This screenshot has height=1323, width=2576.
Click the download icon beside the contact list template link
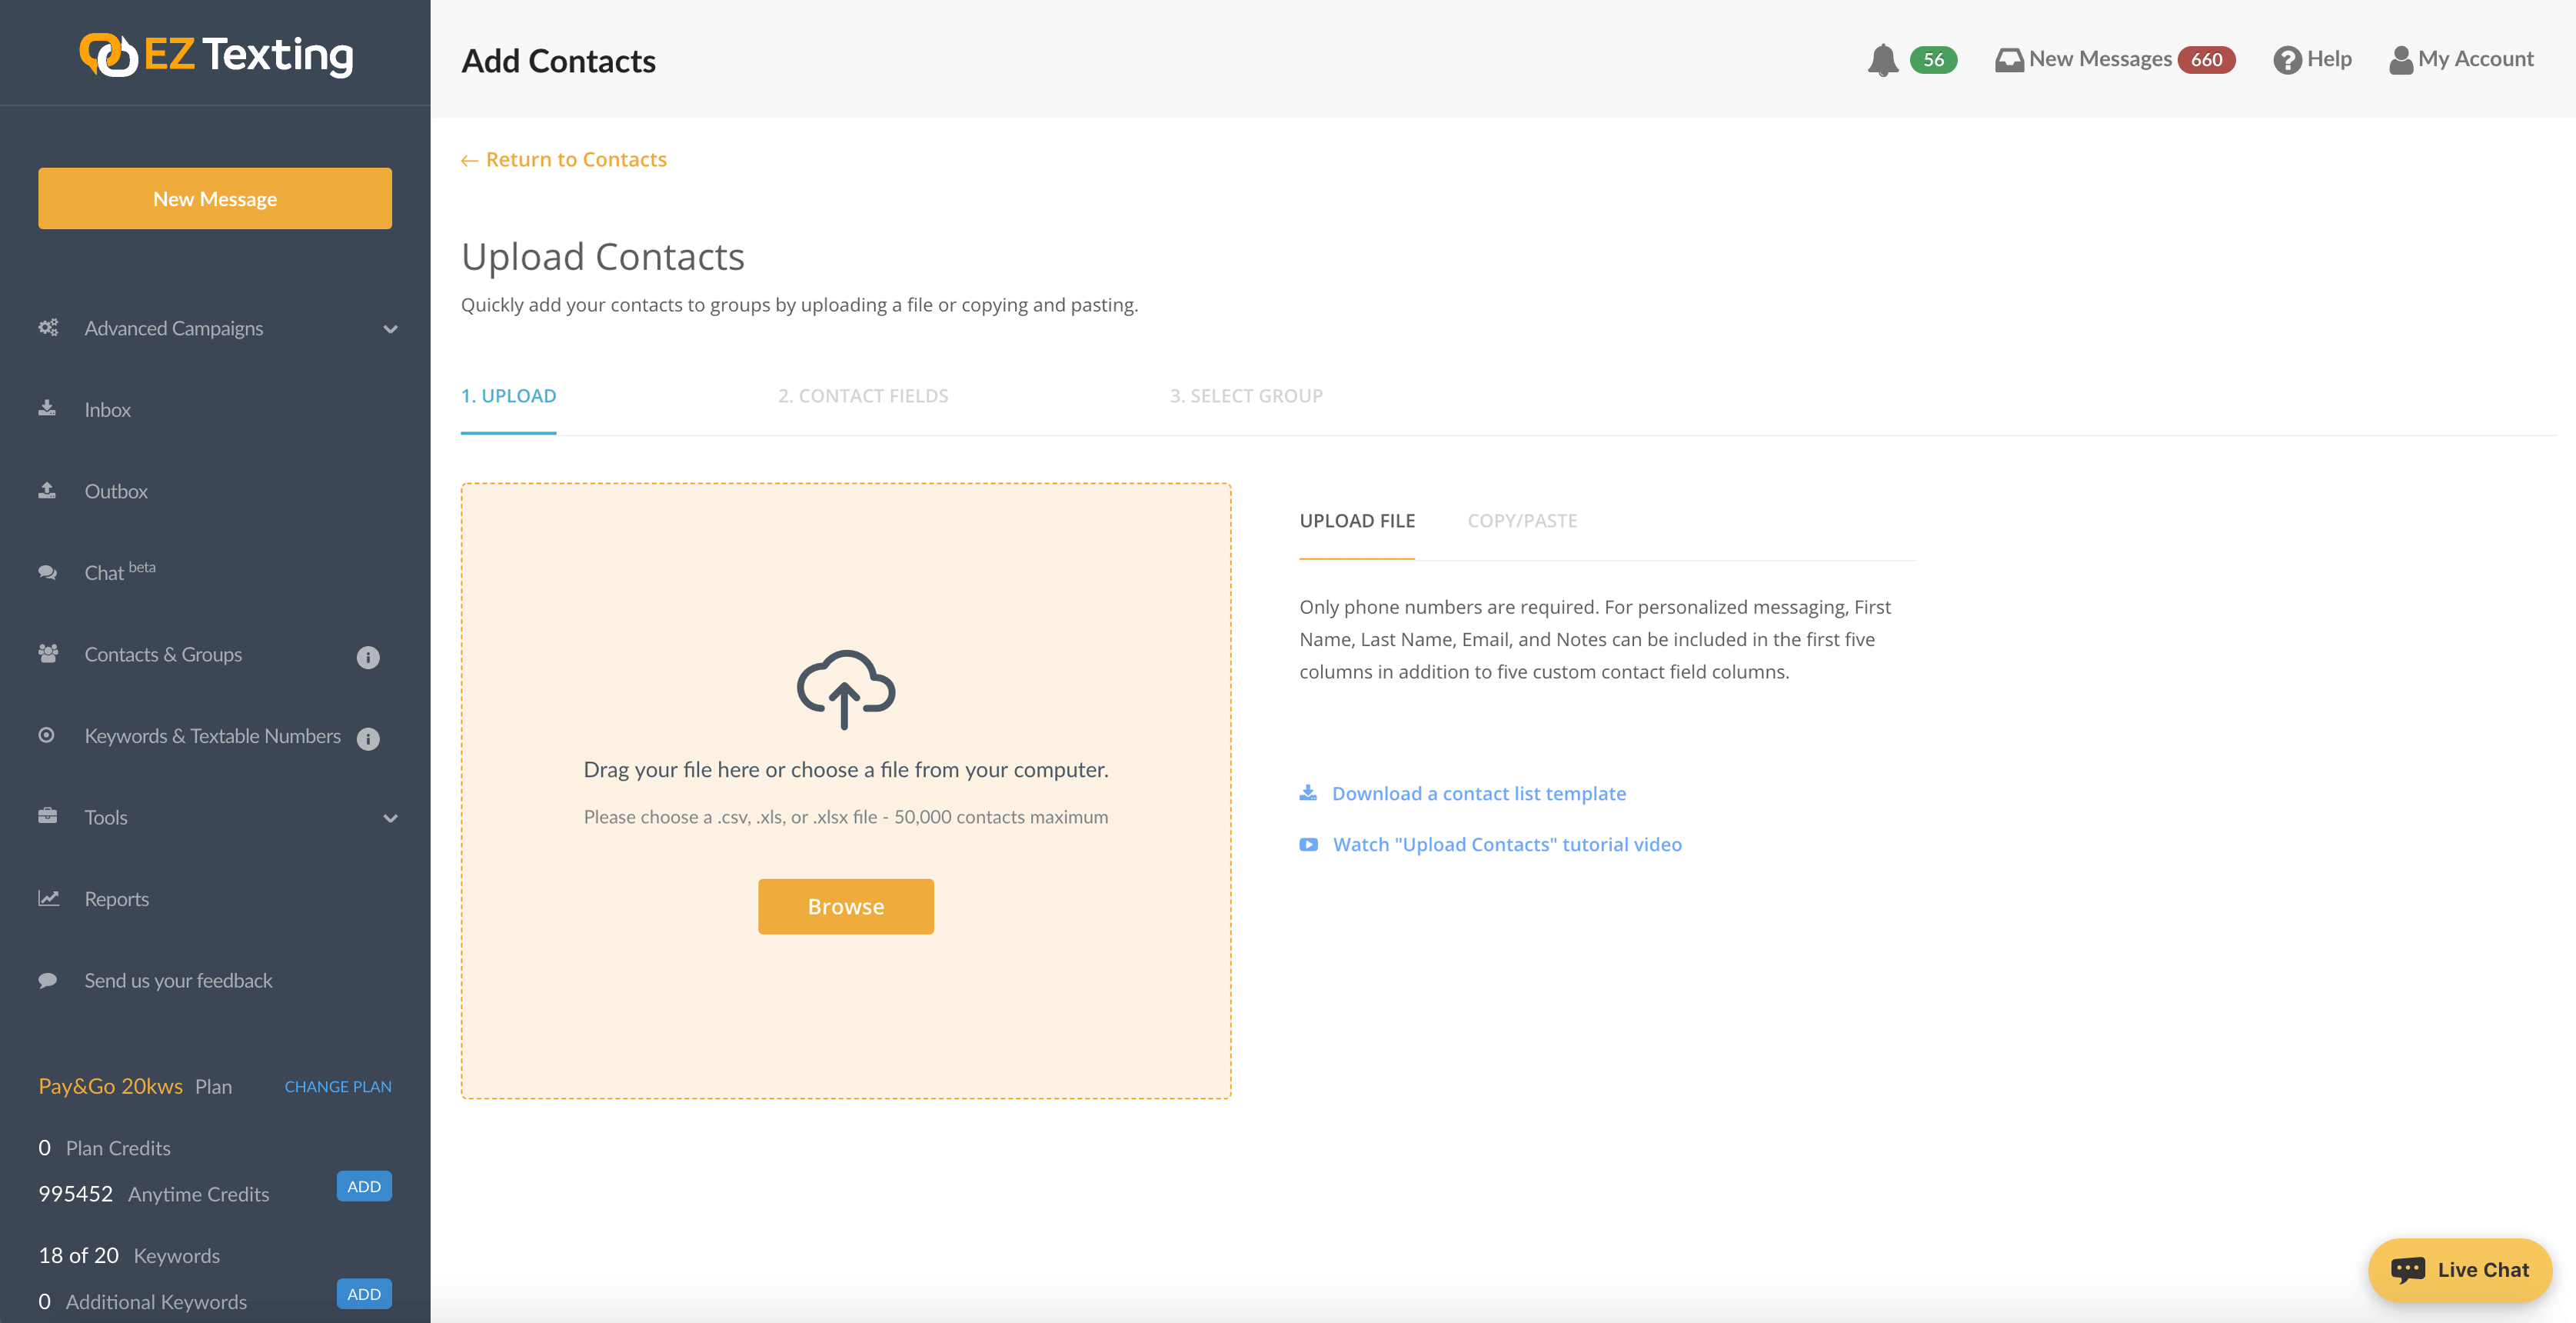pyautogui.click(x=1308, y=793)
